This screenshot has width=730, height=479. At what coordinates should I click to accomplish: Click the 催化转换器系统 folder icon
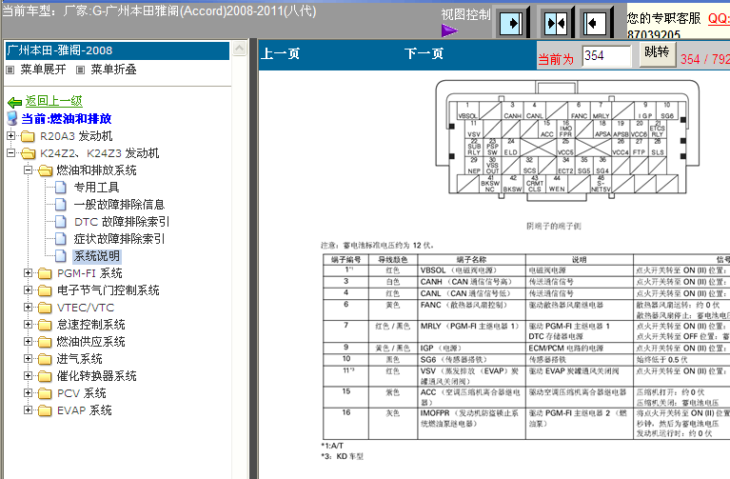(45, 376)
